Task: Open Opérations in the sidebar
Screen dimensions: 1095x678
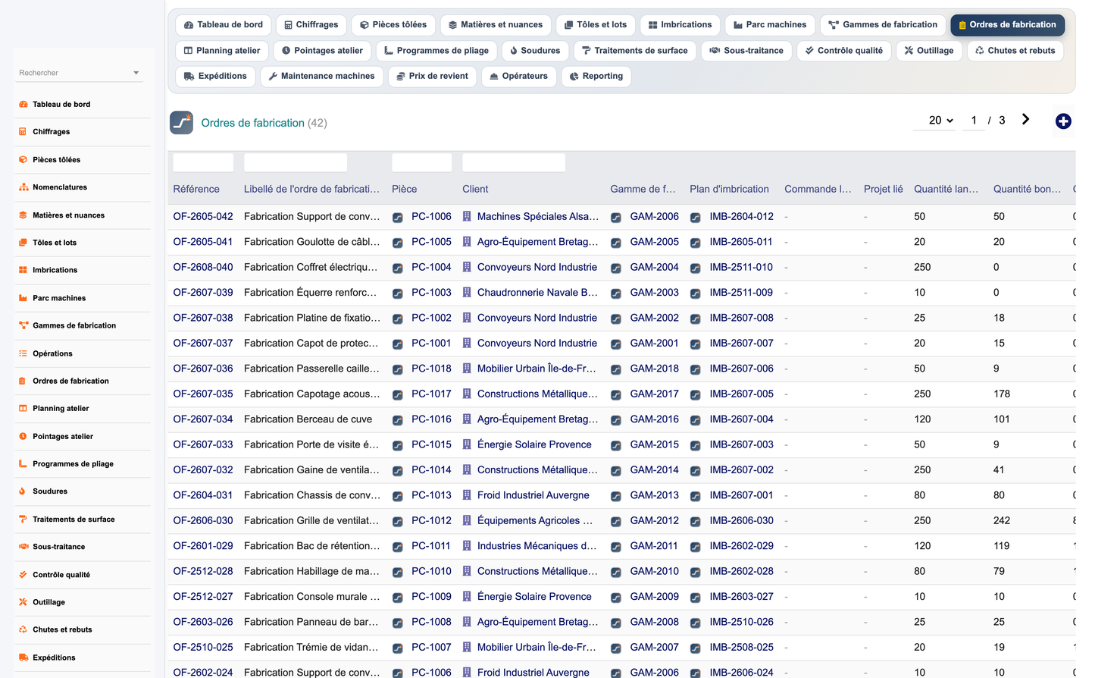Action: [x=52, y=353]
